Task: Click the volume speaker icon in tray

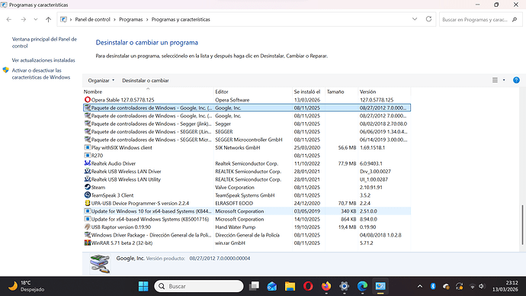Action: click(x=482, y=286)
